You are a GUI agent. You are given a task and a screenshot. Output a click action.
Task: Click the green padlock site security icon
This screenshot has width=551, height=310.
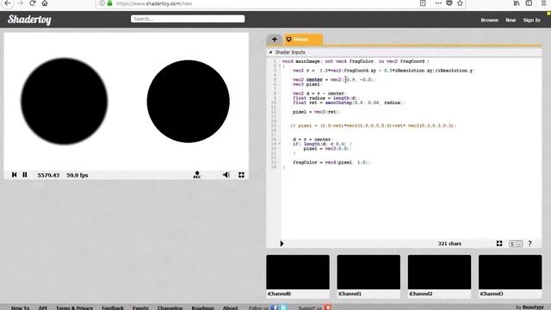tap(109, 3)
